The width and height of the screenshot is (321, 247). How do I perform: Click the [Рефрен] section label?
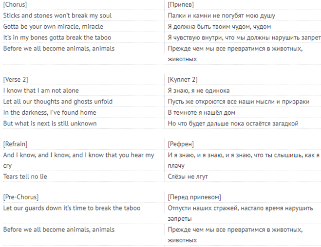181,144
